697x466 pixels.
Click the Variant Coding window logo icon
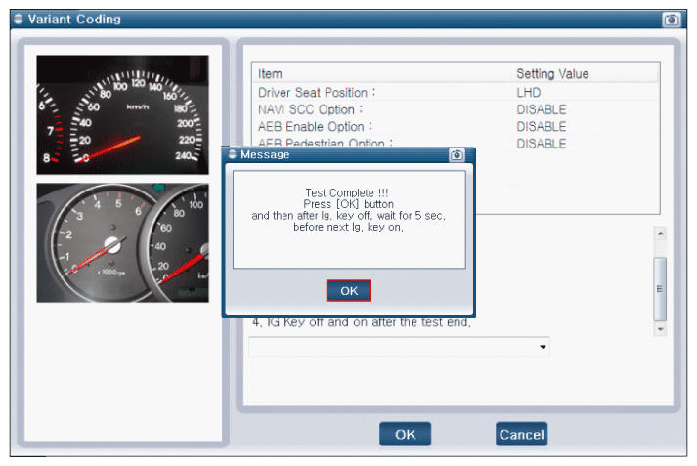click(x=19, y=19)
